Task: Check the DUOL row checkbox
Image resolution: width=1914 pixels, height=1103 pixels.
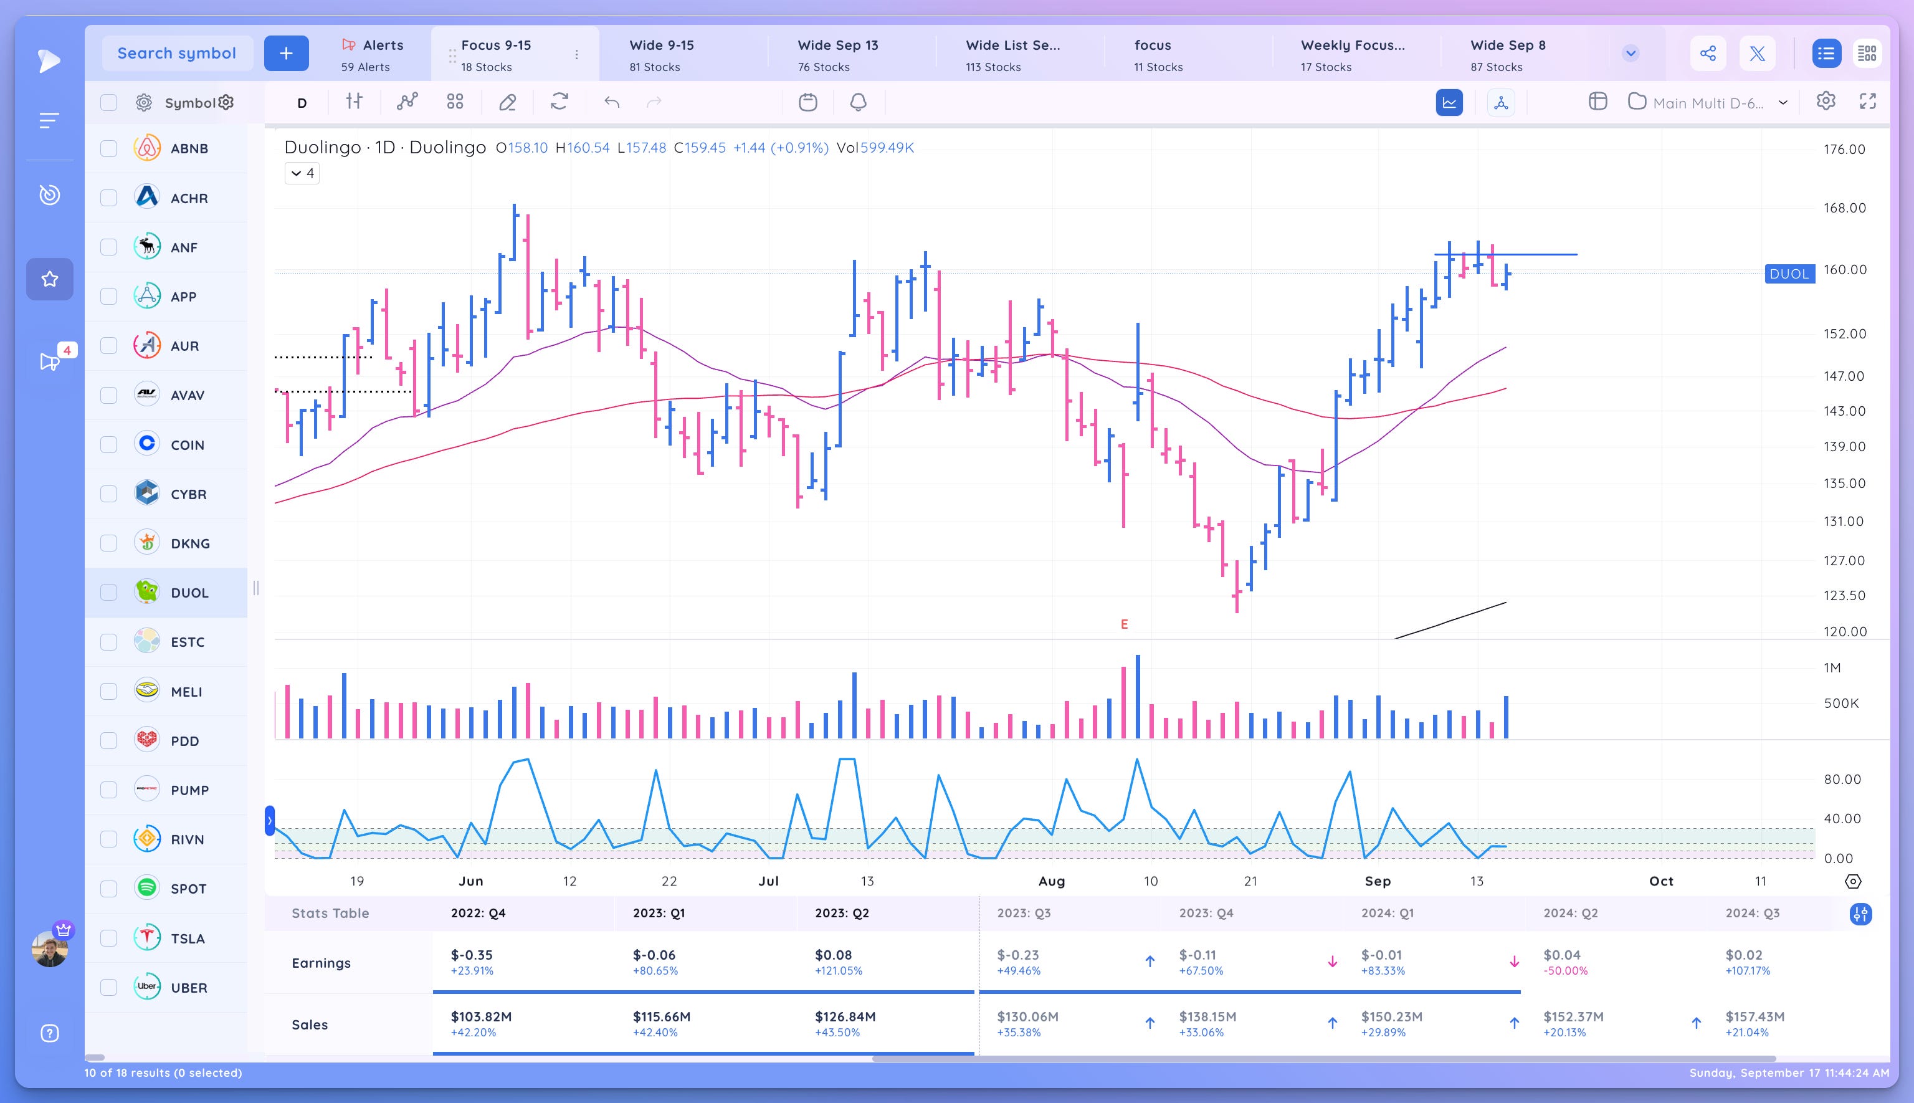Action: pyautogui.click(x=109, y=593)
